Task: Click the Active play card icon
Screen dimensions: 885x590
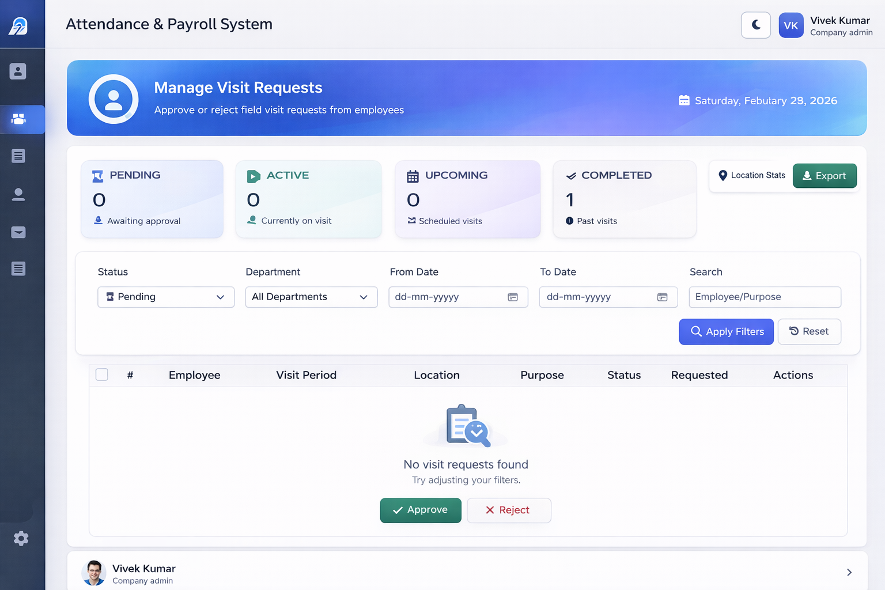Action: [x=254, y=176]
